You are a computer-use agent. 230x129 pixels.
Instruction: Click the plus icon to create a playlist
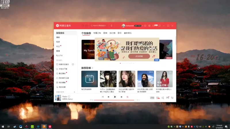tap(74, 92)
